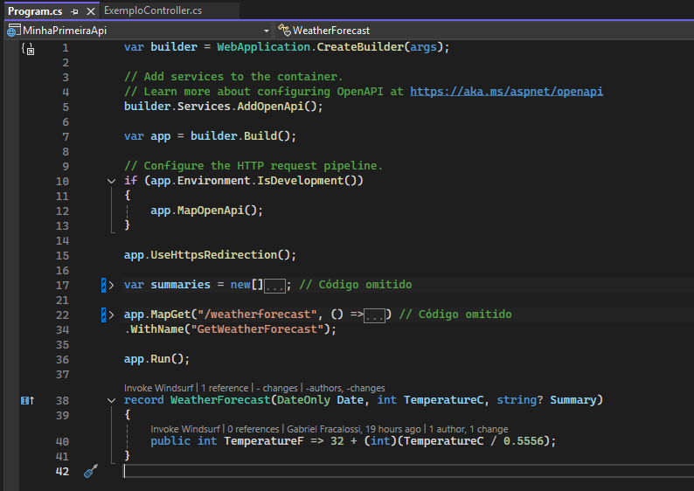The image size is (694, 491).
Task: Switch to the Program.cs tab
Action: [x=35, y=11]
